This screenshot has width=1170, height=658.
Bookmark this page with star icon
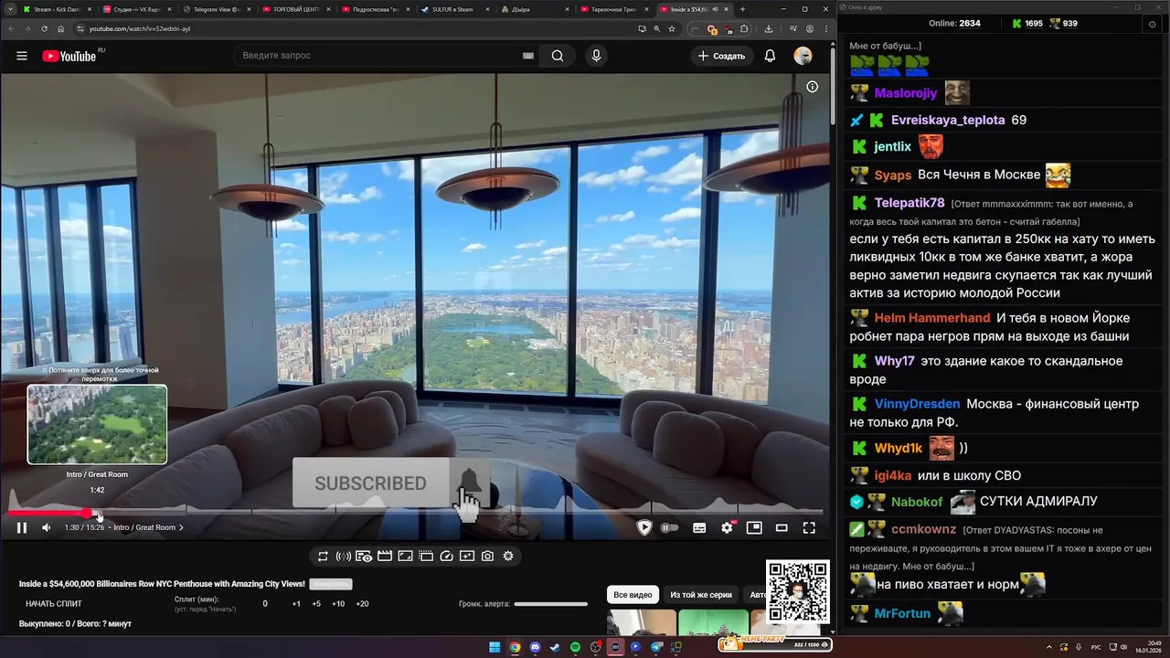pyautogui.click(x=672, y=29)
